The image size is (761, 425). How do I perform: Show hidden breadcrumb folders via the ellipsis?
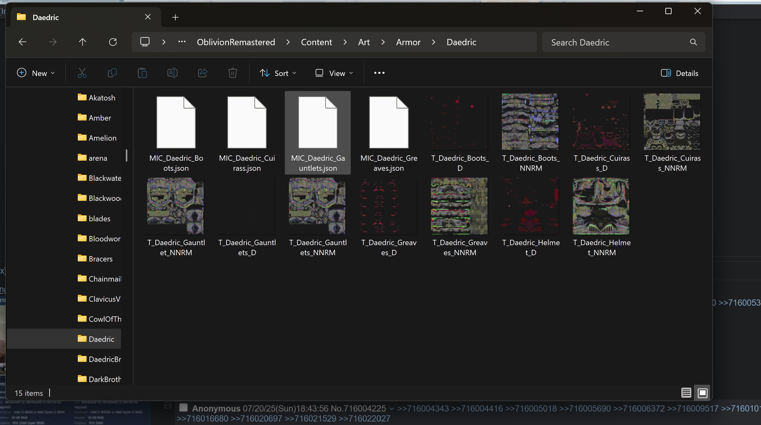pyautogui.click(x=182, y=42)
